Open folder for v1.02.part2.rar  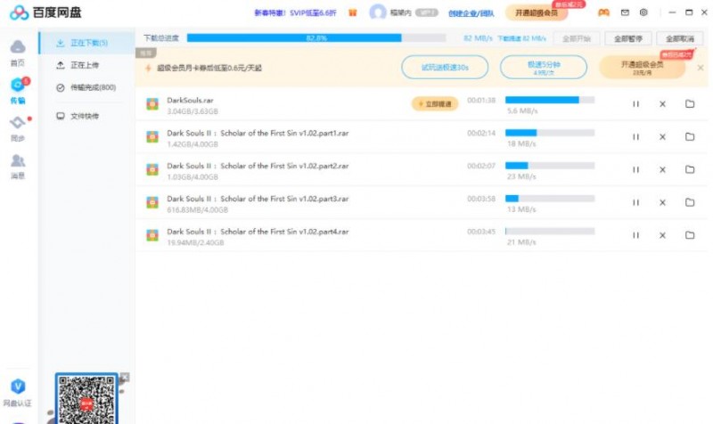tap(690, 169)
